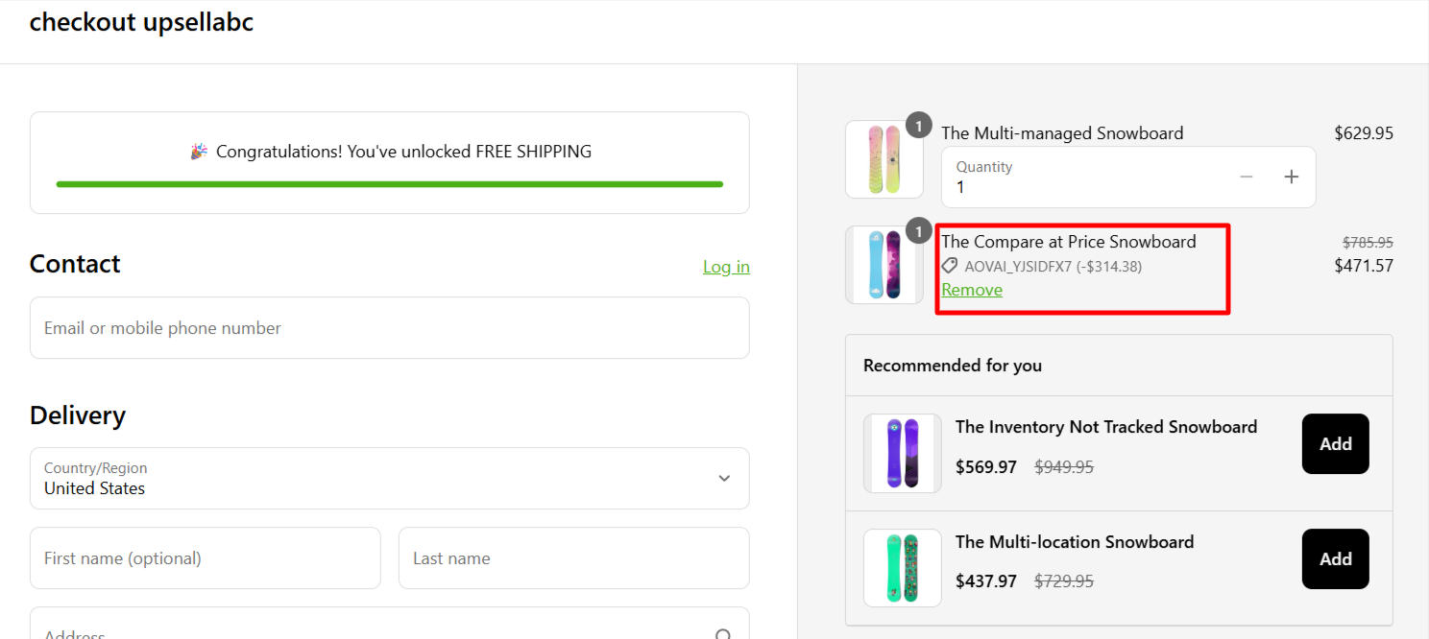Open the Country/Region dropdown

389,478
